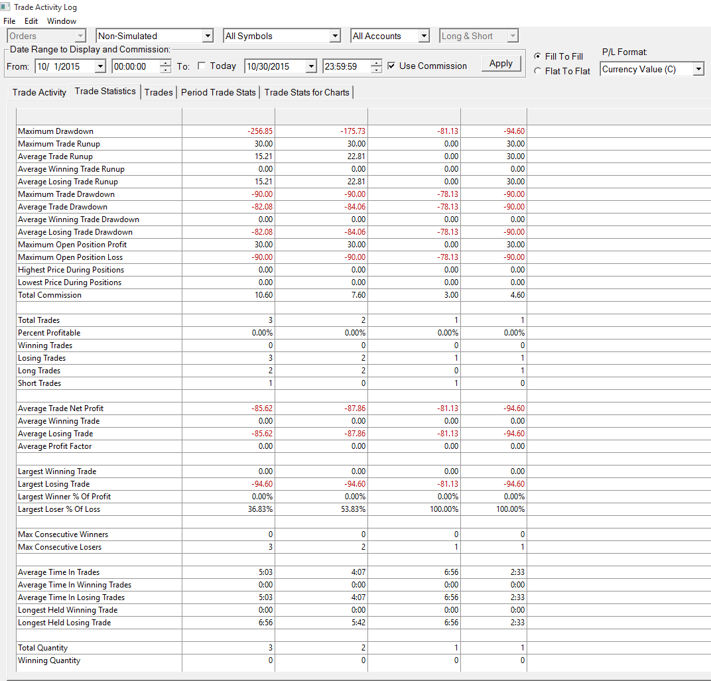Click the Long Trades label

click(x=39, y=371)
